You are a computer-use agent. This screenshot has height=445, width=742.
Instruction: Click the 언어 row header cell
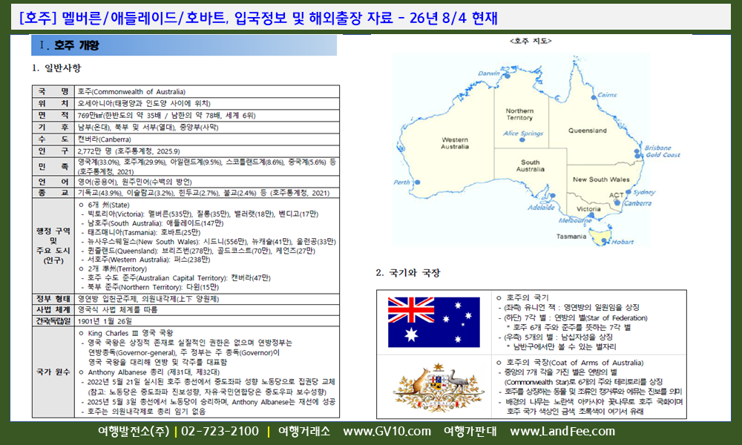(x=53, y=182)
